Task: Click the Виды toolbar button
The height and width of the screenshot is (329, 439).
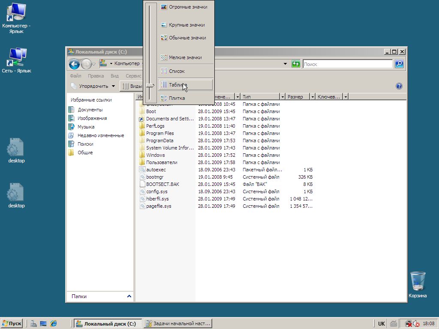Action: pos(132,86)
